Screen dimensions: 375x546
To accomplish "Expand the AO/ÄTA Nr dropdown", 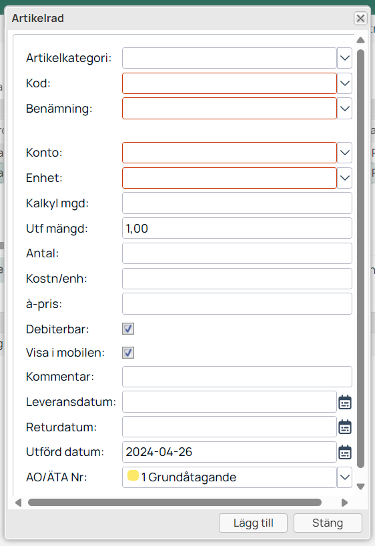I will pyautogui.click(x=344, y=477).
